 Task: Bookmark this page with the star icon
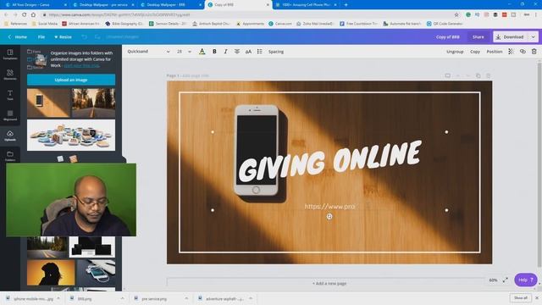(456, 15)
